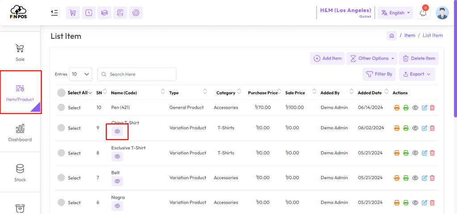Viewport: 457px width, 214px height.
Task: Focus the Search Here input field
Action: point(137,74)
